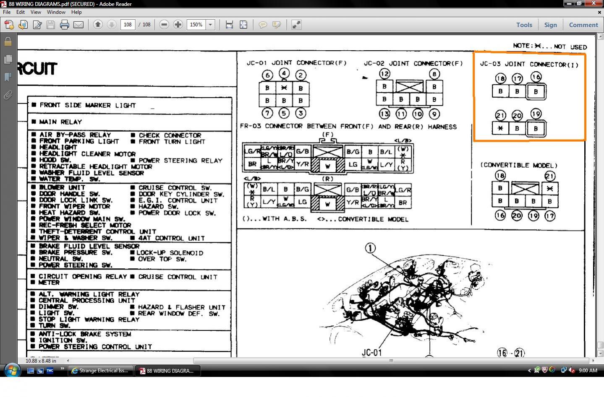Click the Print icon in toolbar
Image resolution: width=604 pixels, height=397 pixels.
pyautogui.click(x=64, y=25)
